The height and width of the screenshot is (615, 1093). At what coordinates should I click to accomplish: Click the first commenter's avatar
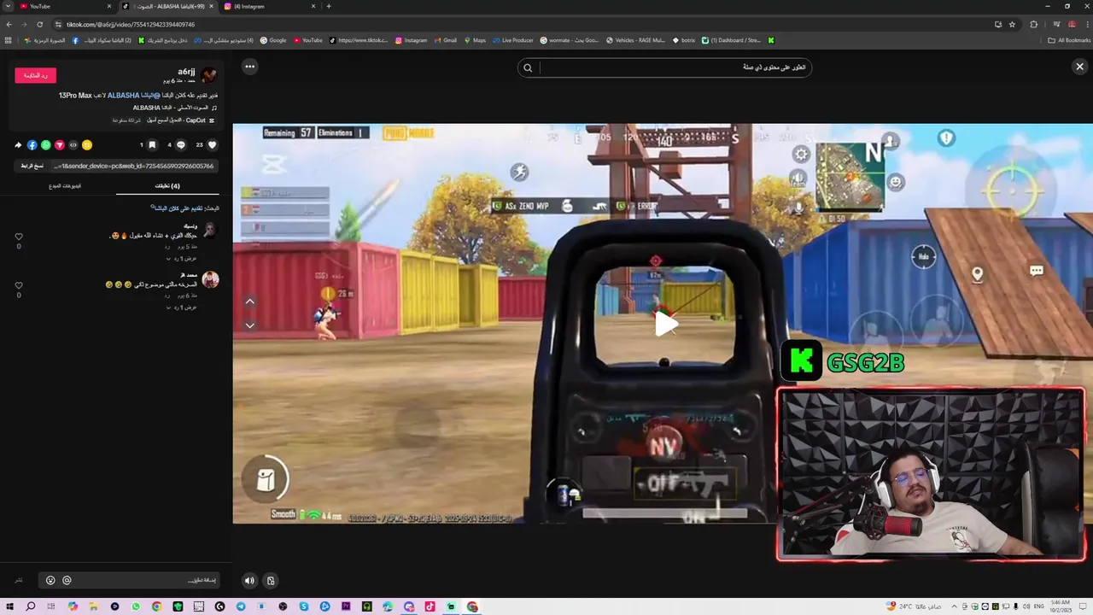pyautogui.click(x=210, y=230)
